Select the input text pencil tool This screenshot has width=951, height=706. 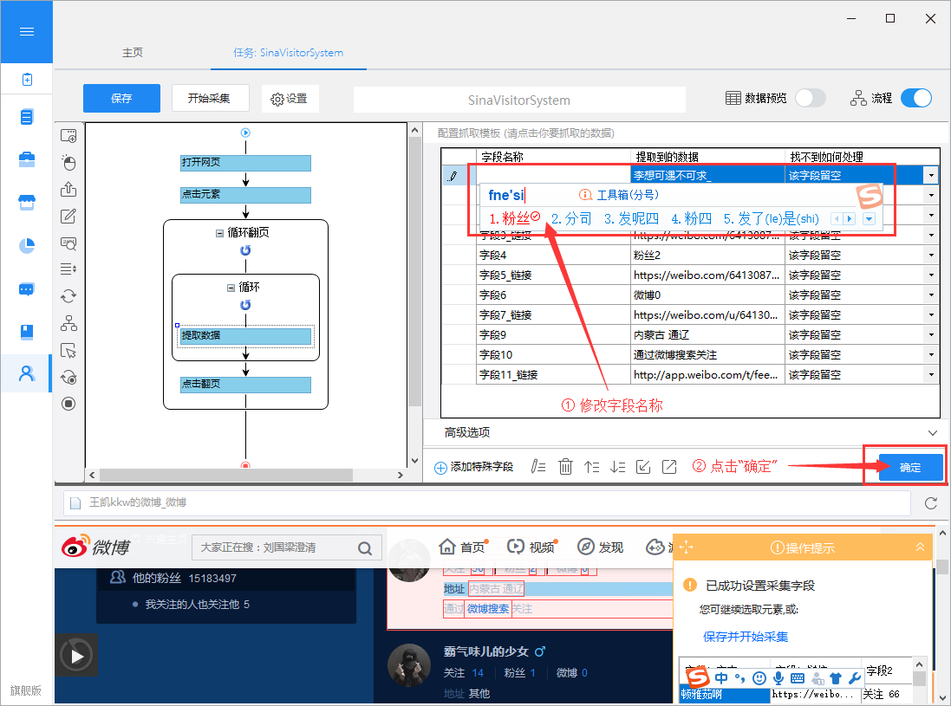pos(68,216)
